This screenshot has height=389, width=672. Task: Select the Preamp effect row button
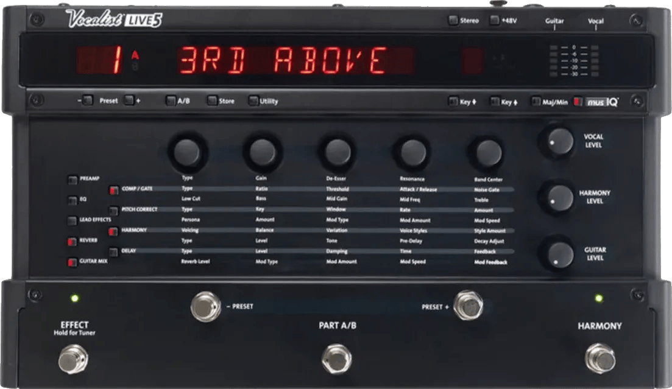tap(73, 180)
